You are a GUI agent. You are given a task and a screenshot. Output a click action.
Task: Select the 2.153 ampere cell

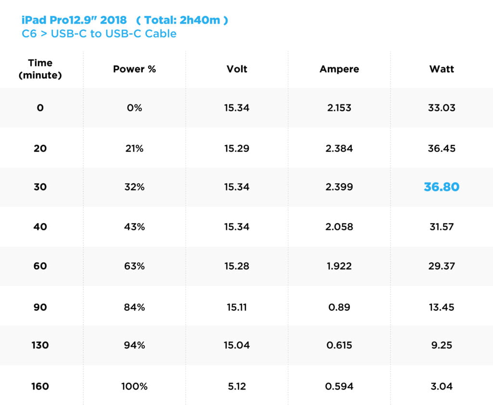[x=339, y=108]
